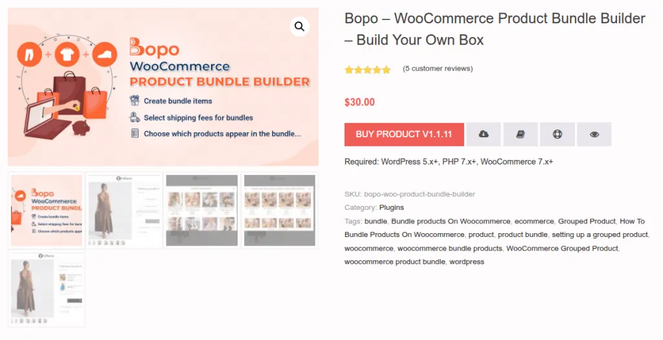Image resolution: width=663 pixels, height=340 pixels.
Task: Click the cloud download icon button
Action: (x=483, y=135)
